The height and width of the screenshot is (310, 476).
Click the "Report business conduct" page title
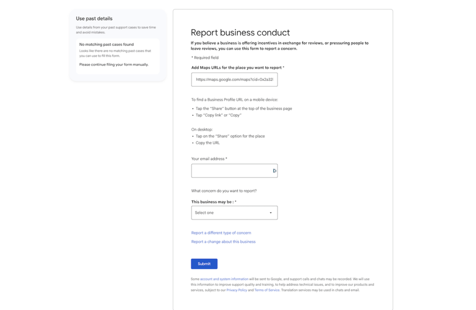[x=239, y=33]
